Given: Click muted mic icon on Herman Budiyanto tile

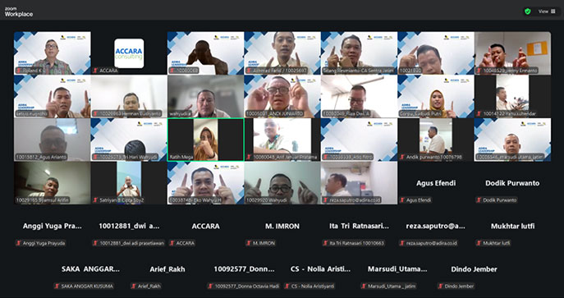Looking at the screenshot, I should tap(95, 113).
